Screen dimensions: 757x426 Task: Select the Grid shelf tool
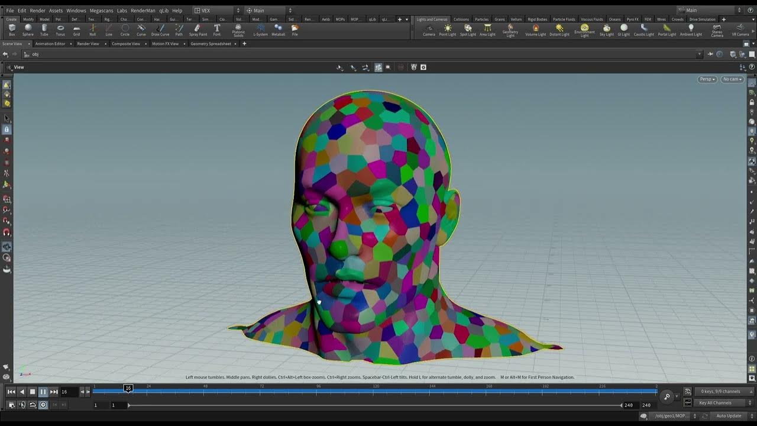pos(76,30)
